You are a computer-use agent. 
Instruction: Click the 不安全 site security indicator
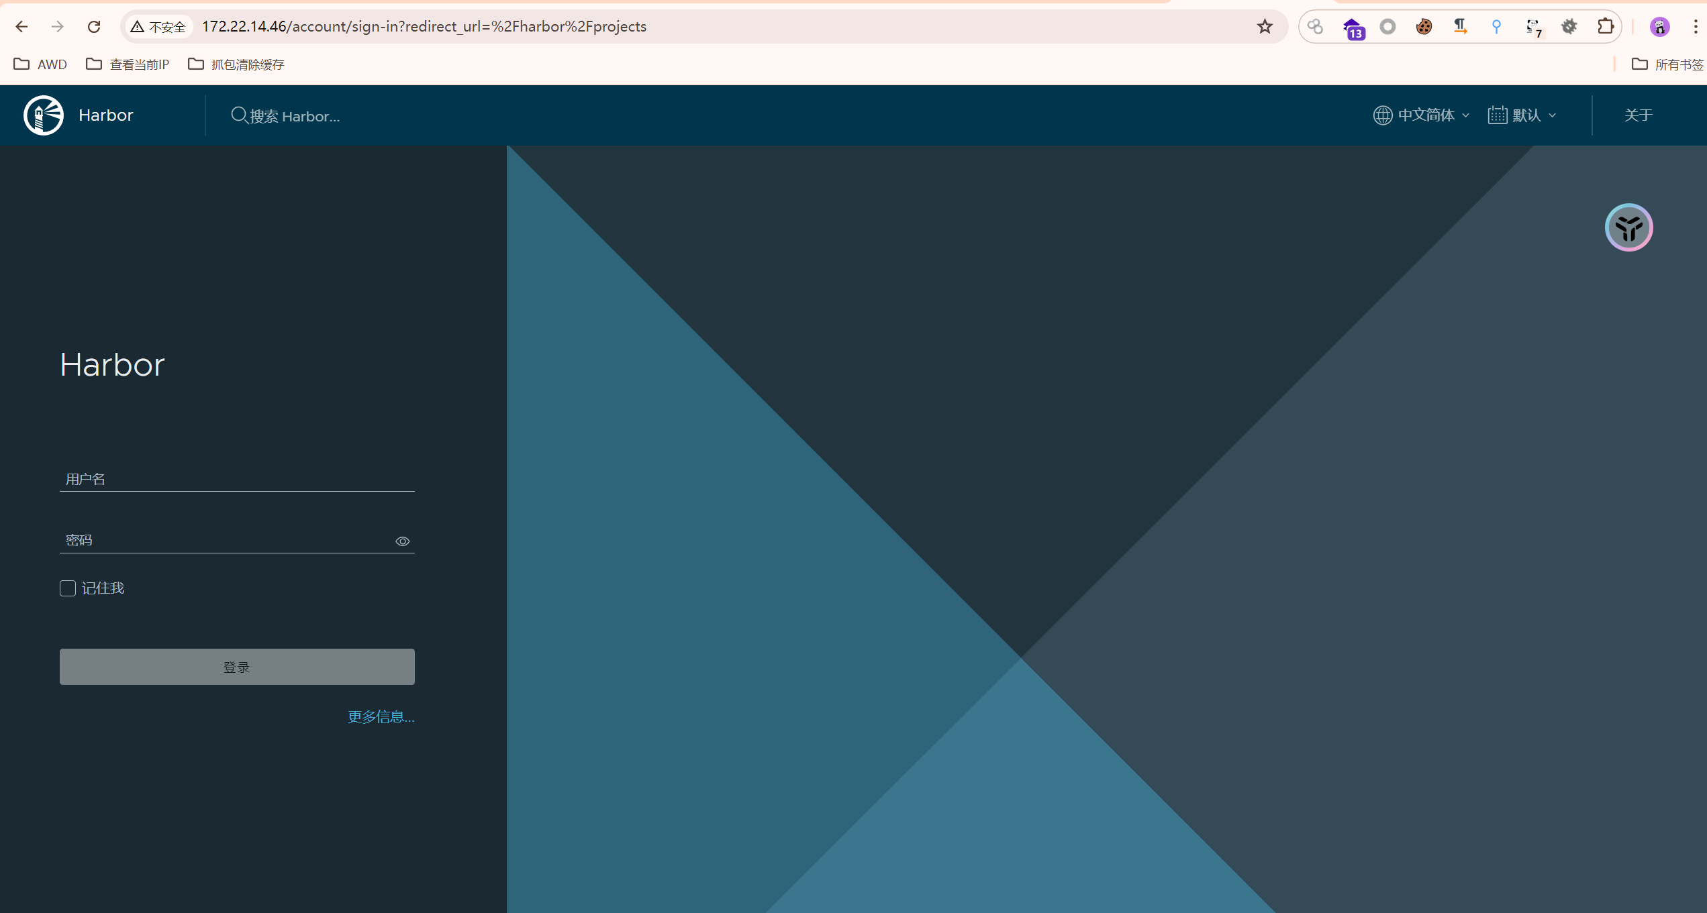[x=158, y=27]
